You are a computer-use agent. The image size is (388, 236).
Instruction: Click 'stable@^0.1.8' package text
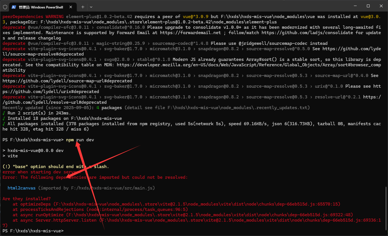(x=154, y=59)
